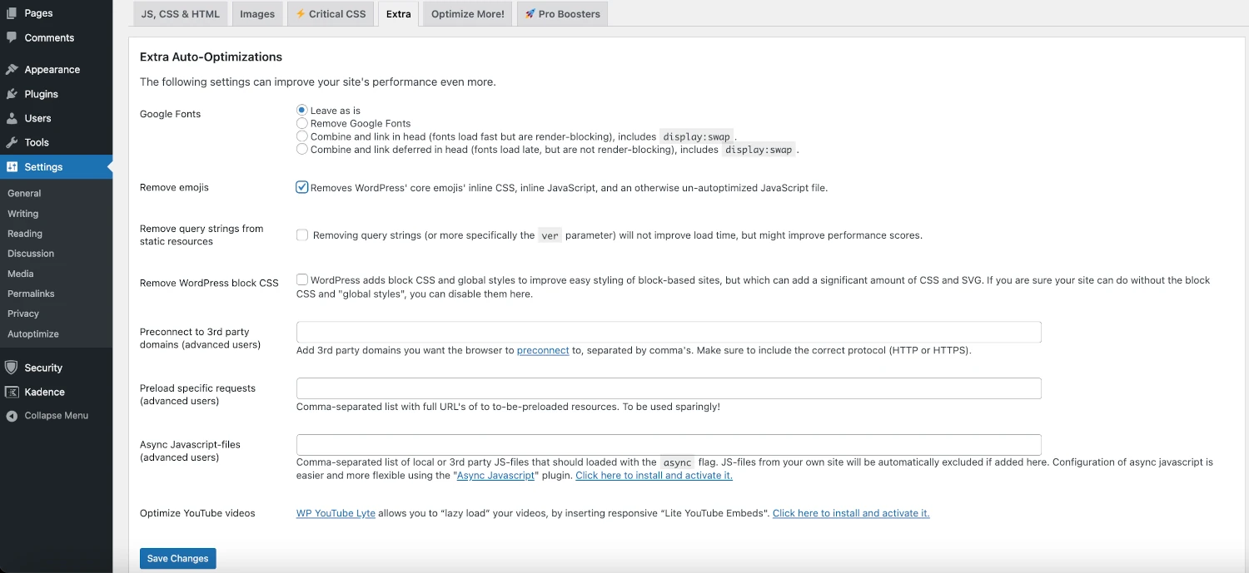Viewport: 1249px width, 573px height.
Task: Click install link for Async Javascript plugin
Action: (654, 476)
